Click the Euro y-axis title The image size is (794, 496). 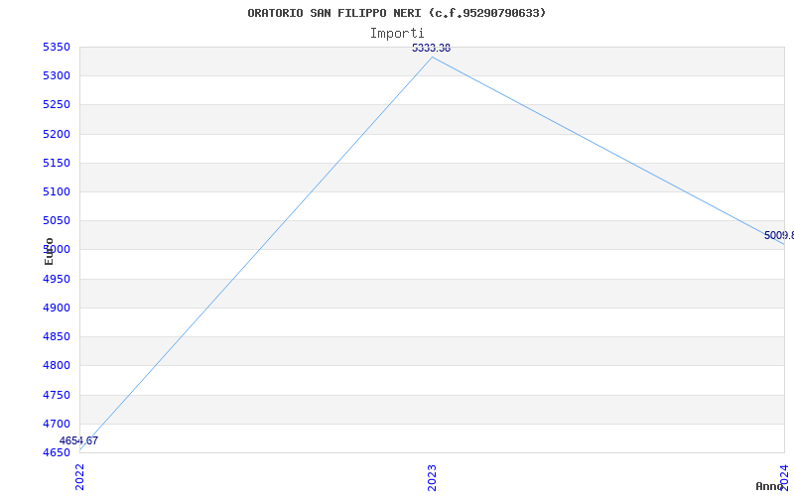pyautogui.click(x=49, y=252)
